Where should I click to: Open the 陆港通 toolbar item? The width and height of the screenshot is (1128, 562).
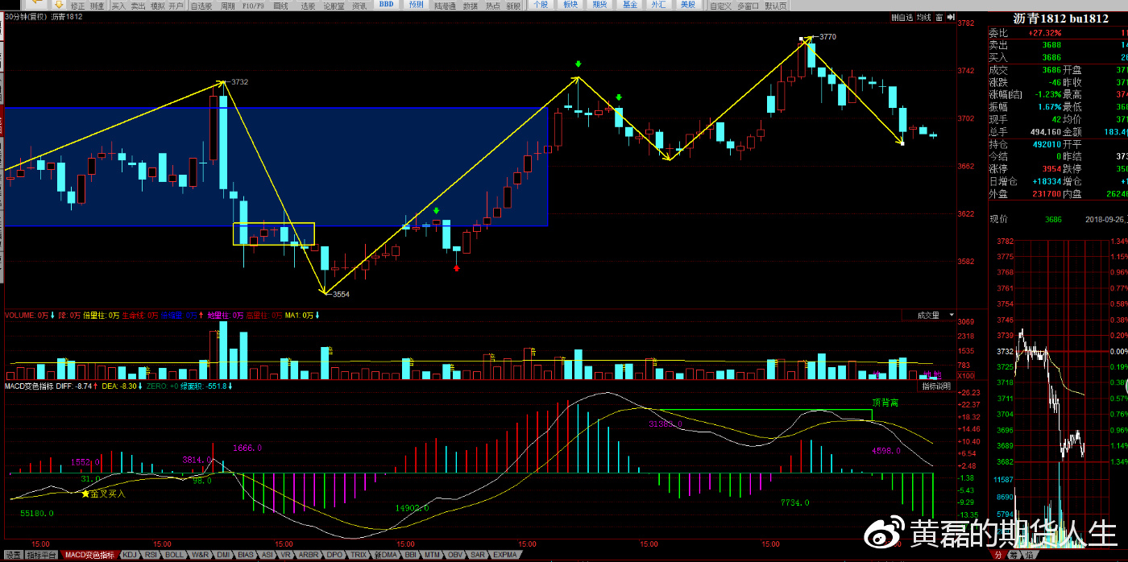point(445,5)
